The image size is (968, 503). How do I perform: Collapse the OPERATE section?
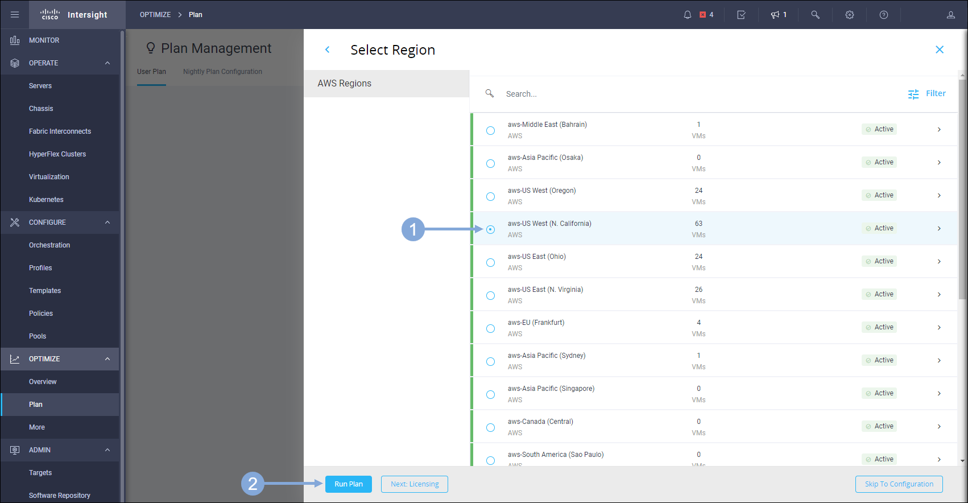107,63
